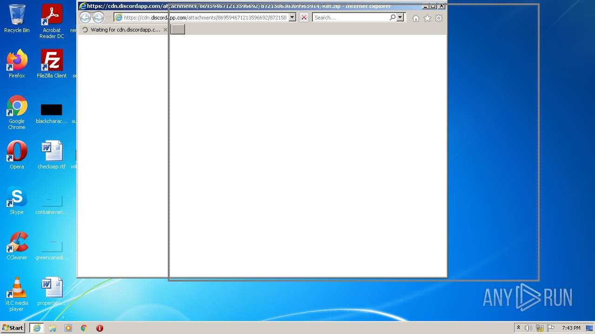
Task: Close the 'Waiting for cdn.discordapp' tab
Action: tap(165, 30)
